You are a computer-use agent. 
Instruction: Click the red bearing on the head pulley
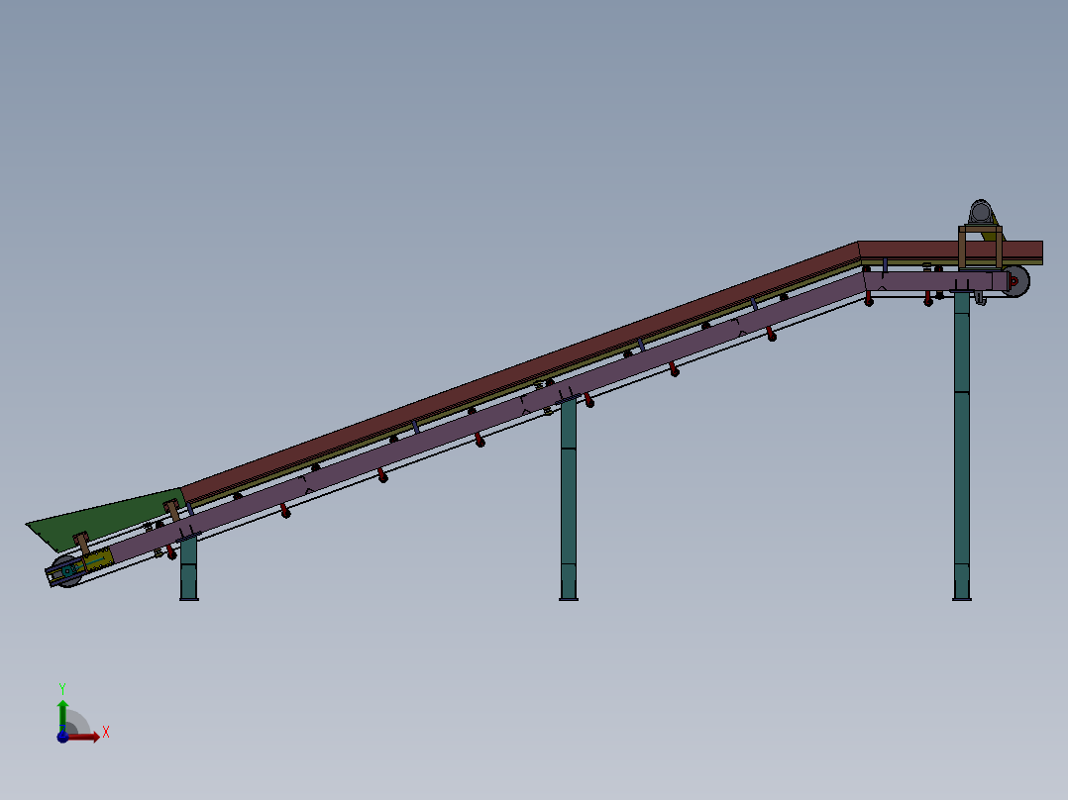coord(1013,280)
